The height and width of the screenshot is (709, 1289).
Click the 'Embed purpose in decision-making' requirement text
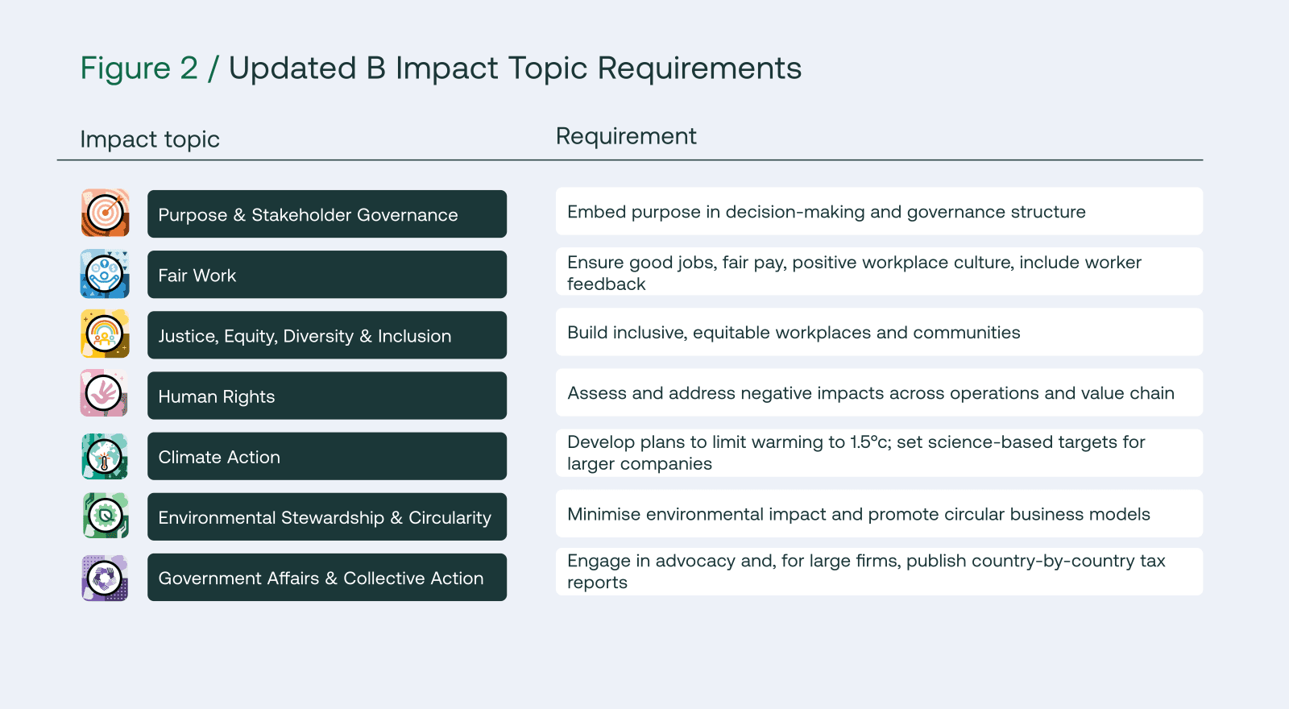pos(827,212)
